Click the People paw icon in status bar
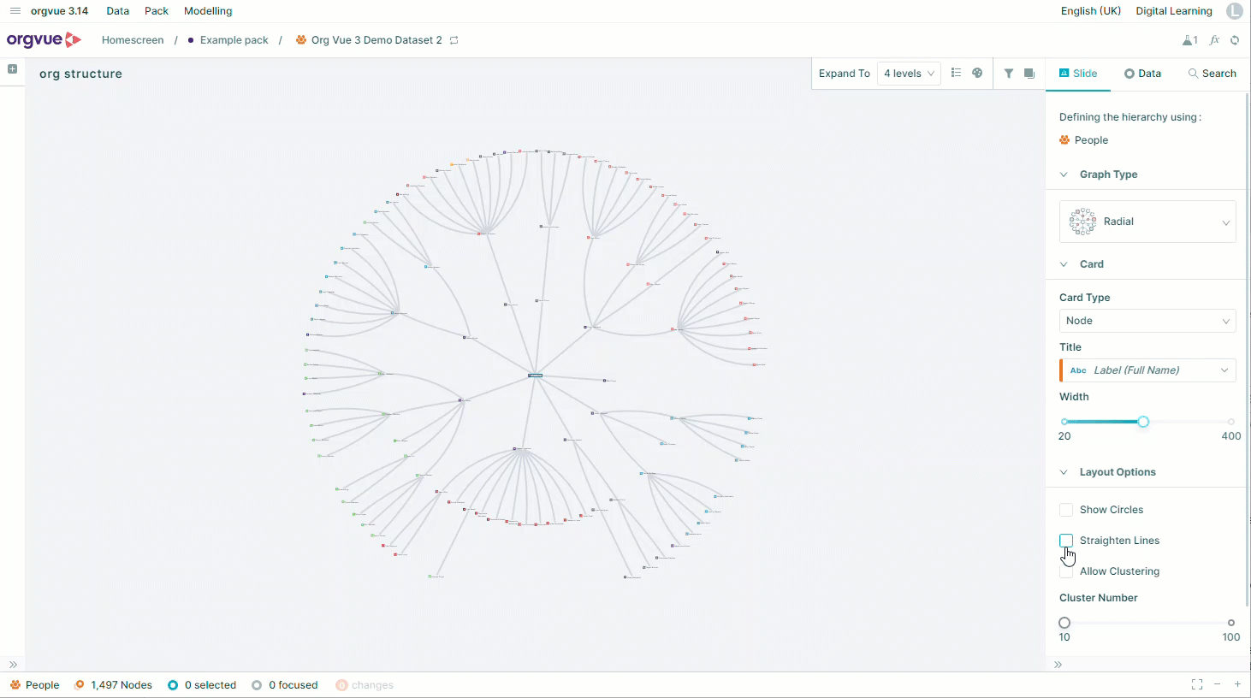This screenshot has width=1251, height=698. [x=15, y=685]
